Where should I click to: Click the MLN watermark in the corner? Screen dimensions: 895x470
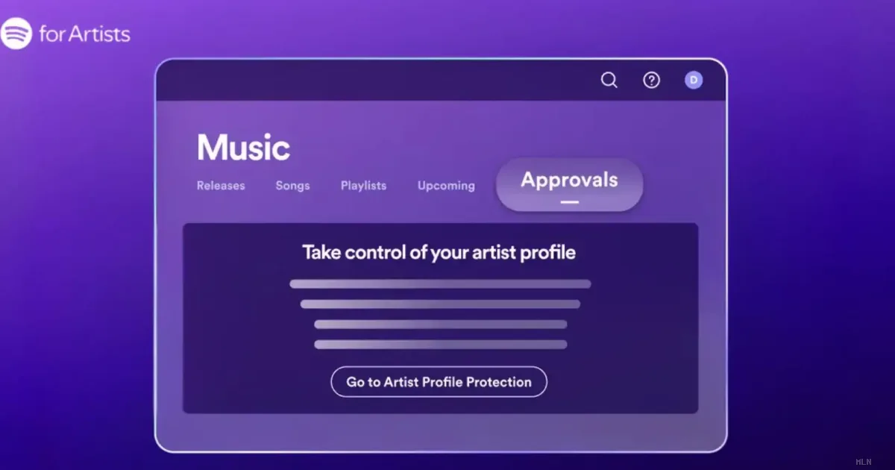point(864,462)
